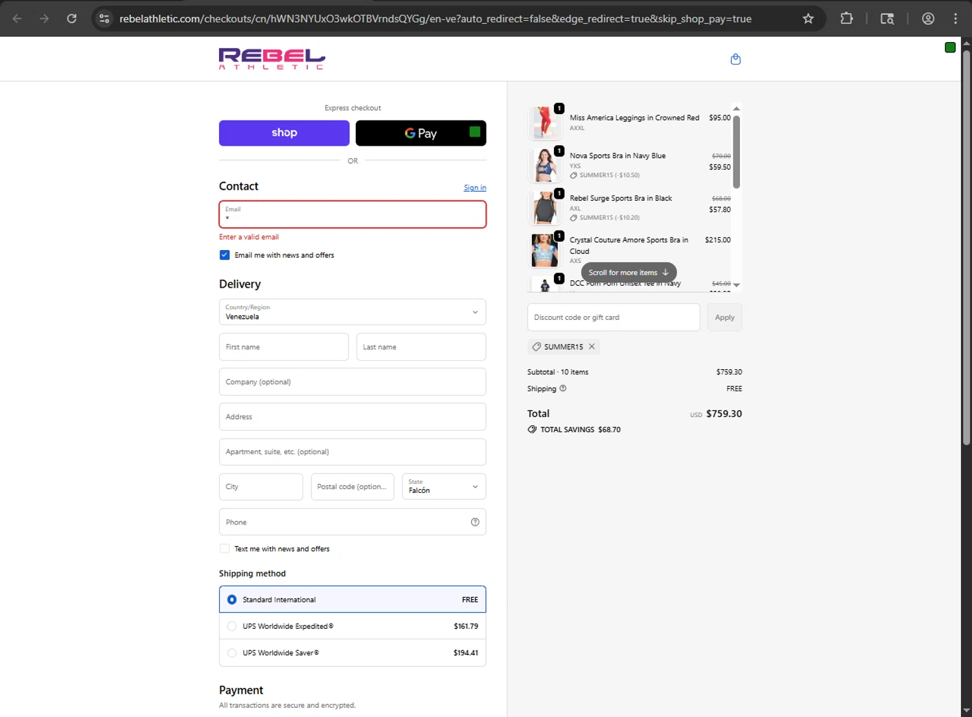This screenshot has height=717, width=972.
Task: Go forward in browser history
Action: click(44, 19)
